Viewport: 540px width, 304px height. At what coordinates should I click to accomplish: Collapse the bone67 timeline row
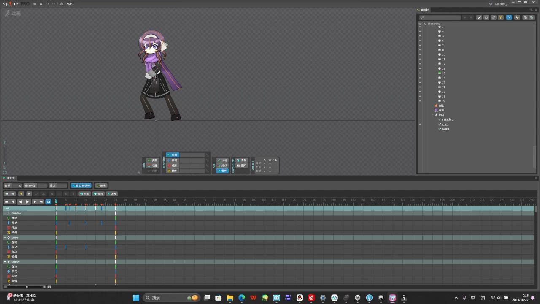[5, 213]
